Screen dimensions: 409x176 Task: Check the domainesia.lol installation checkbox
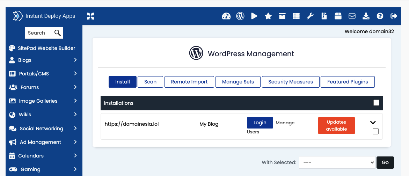[375, 131]
